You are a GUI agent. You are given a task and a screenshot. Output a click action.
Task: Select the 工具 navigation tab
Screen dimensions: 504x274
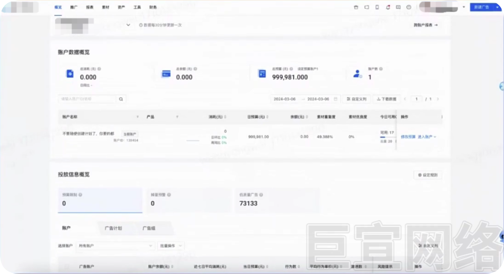pos(137,7)
